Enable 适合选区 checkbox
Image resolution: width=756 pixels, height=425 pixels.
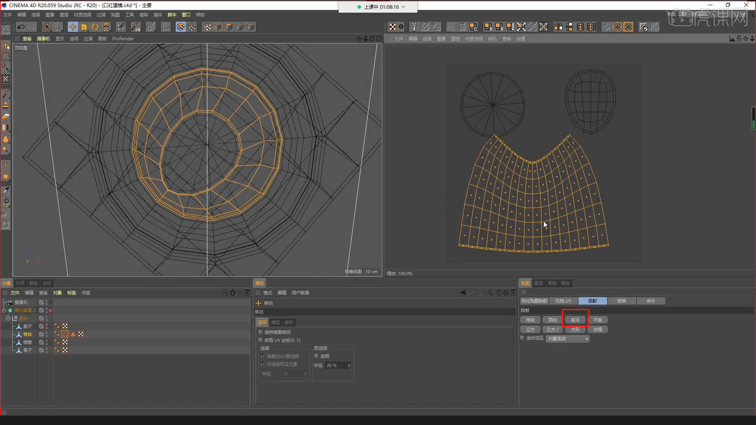click(x=523, y=338)
